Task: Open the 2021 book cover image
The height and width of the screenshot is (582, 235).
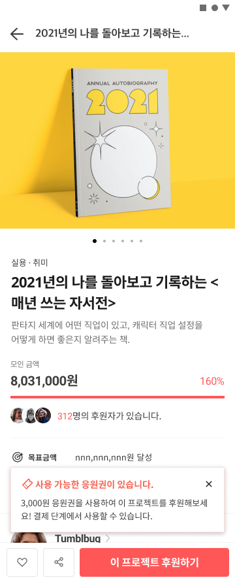Action: coord(121,143)
